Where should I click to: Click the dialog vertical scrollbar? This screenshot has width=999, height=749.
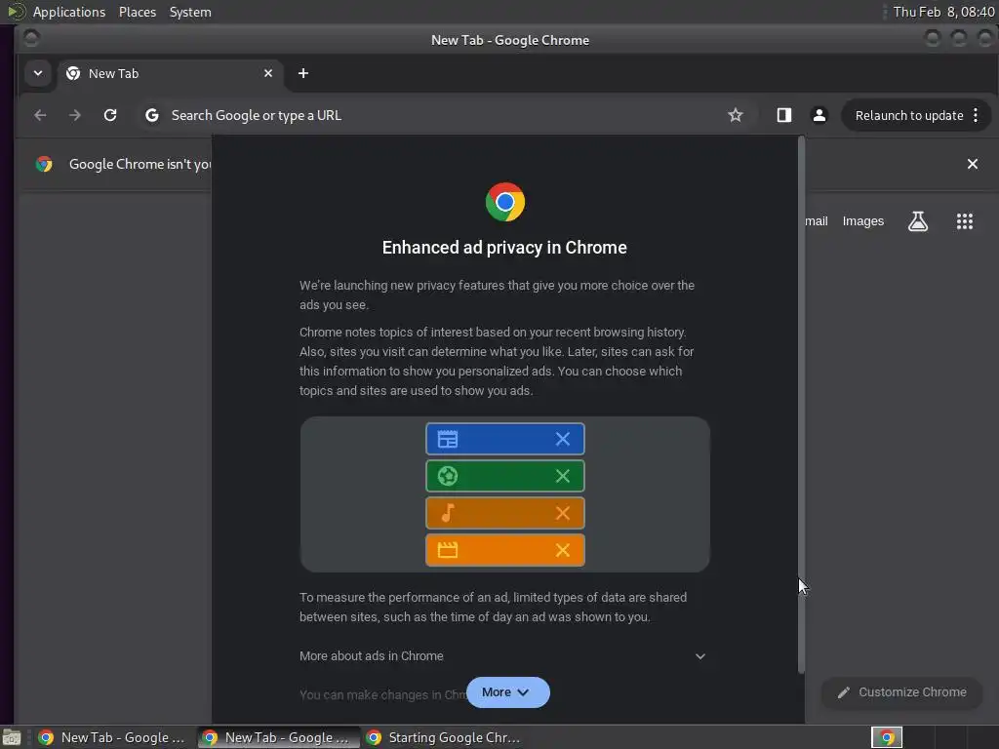click(x=802, y=404)
